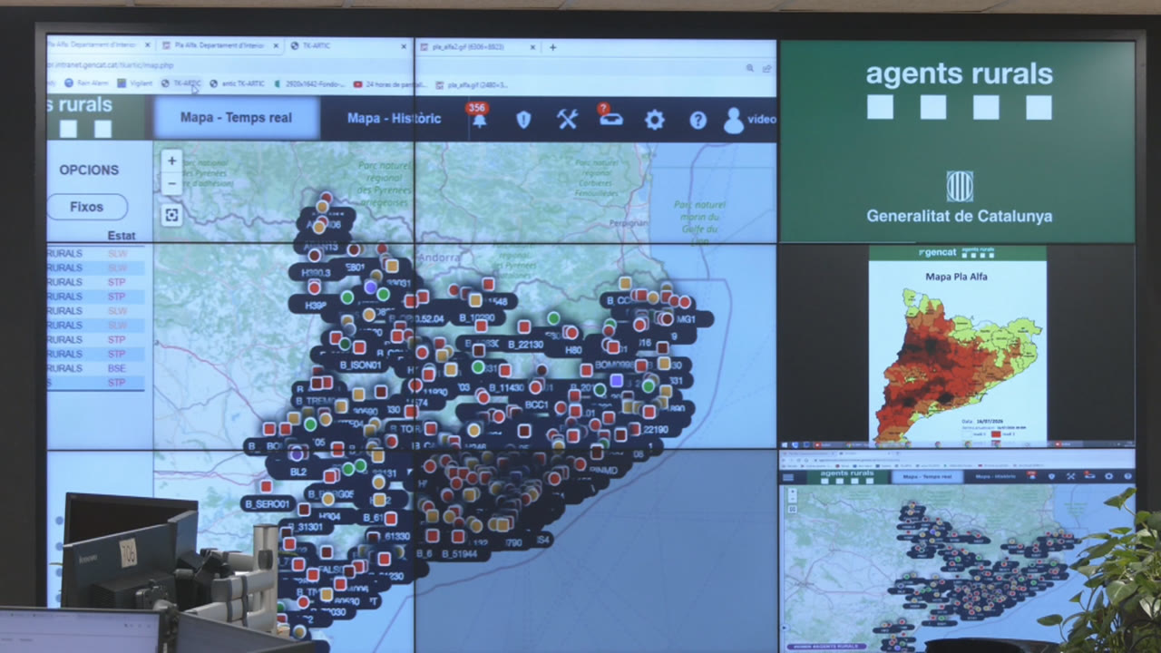Open the TK-ARTIC bookmark
Image resolution: width=1161 pixels, height=653 pixels.
(x=181, y=83)
